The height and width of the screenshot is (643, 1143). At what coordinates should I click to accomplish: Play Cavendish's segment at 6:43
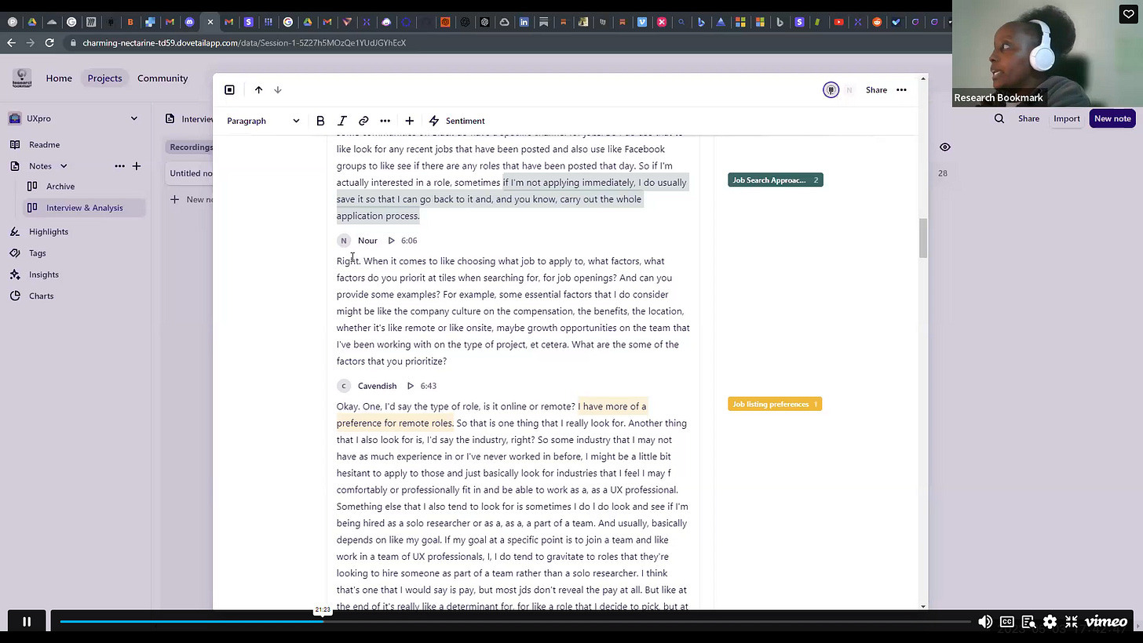[x=411, y=386]
